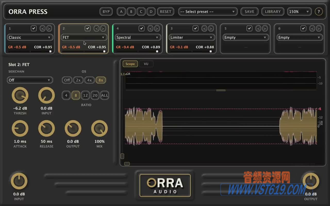Click the BYP bypass button
Image resolution: width=330 pixels, height=206 pixels.
click(x=106, y=12)
